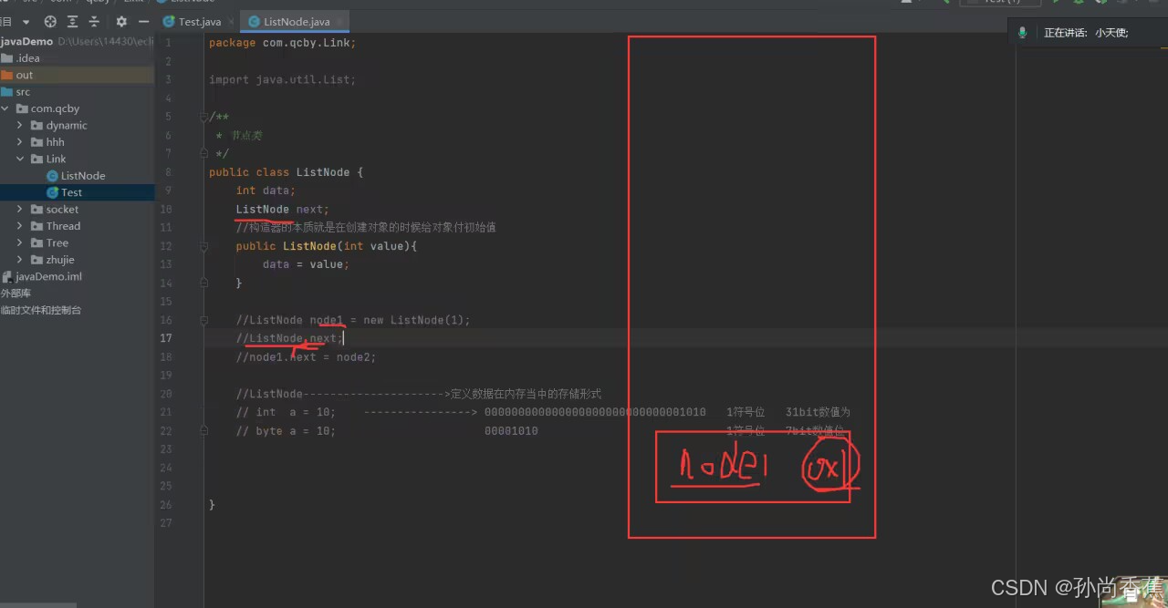The height and width of the screenshot is (608, 1168).
Task: Click the 'public class ListNode {' declaration
Action: (x=286, y=172)
